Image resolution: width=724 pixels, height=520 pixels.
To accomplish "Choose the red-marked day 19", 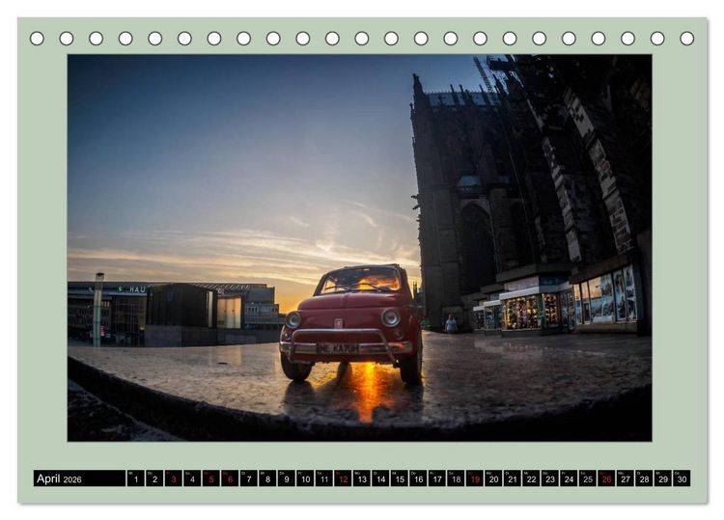I will click(475, 478).
